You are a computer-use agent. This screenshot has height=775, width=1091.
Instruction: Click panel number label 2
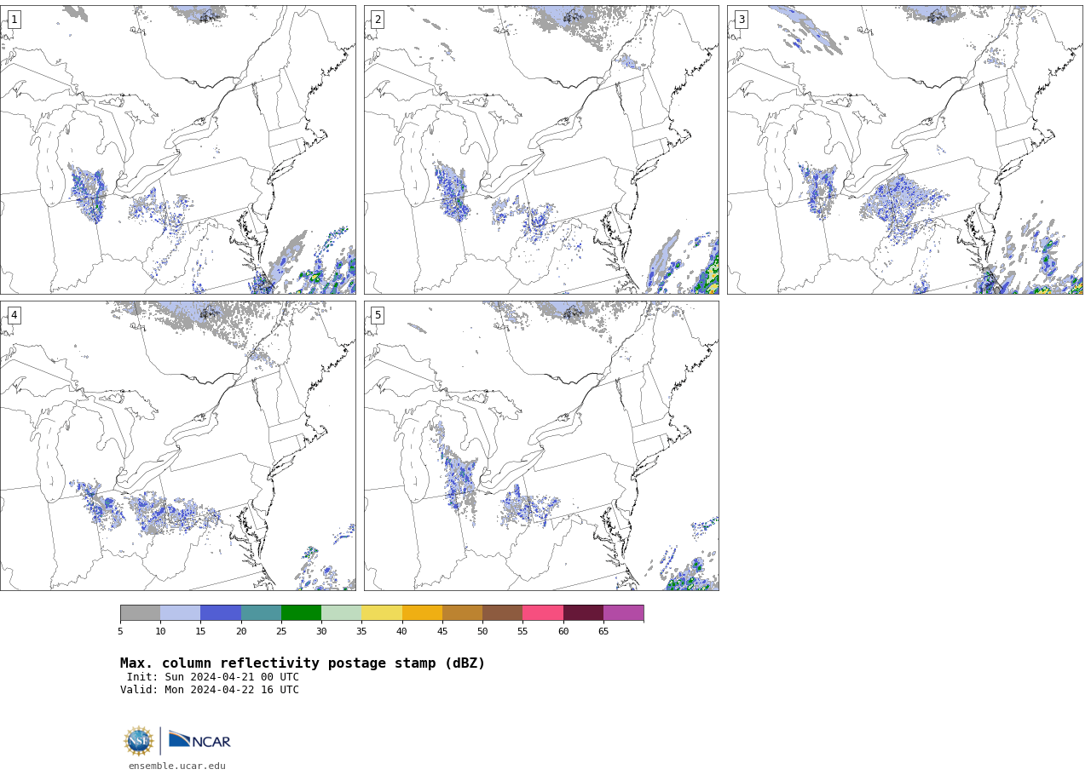coord(378,20)
